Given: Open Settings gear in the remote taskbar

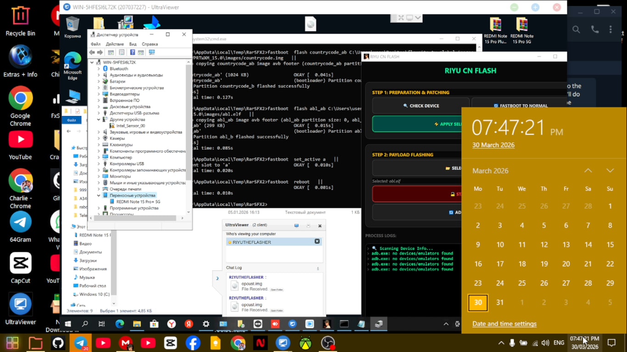Looking at the screenshot, I should pyautogui.click(x=206, y=324).
